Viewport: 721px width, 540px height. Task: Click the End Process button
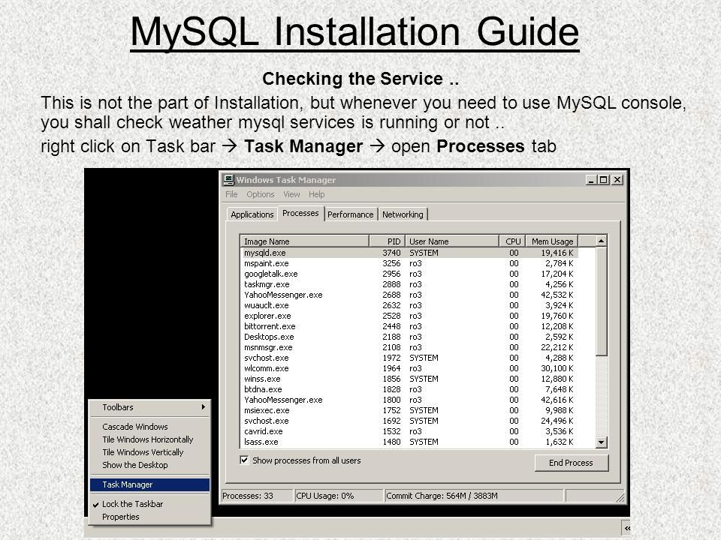[x=571, y=463]
